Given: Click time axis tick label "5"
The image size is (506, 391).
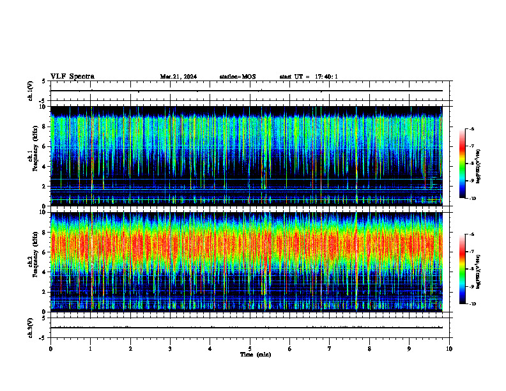Looking at the screenshot, I should tap(250, 349).
